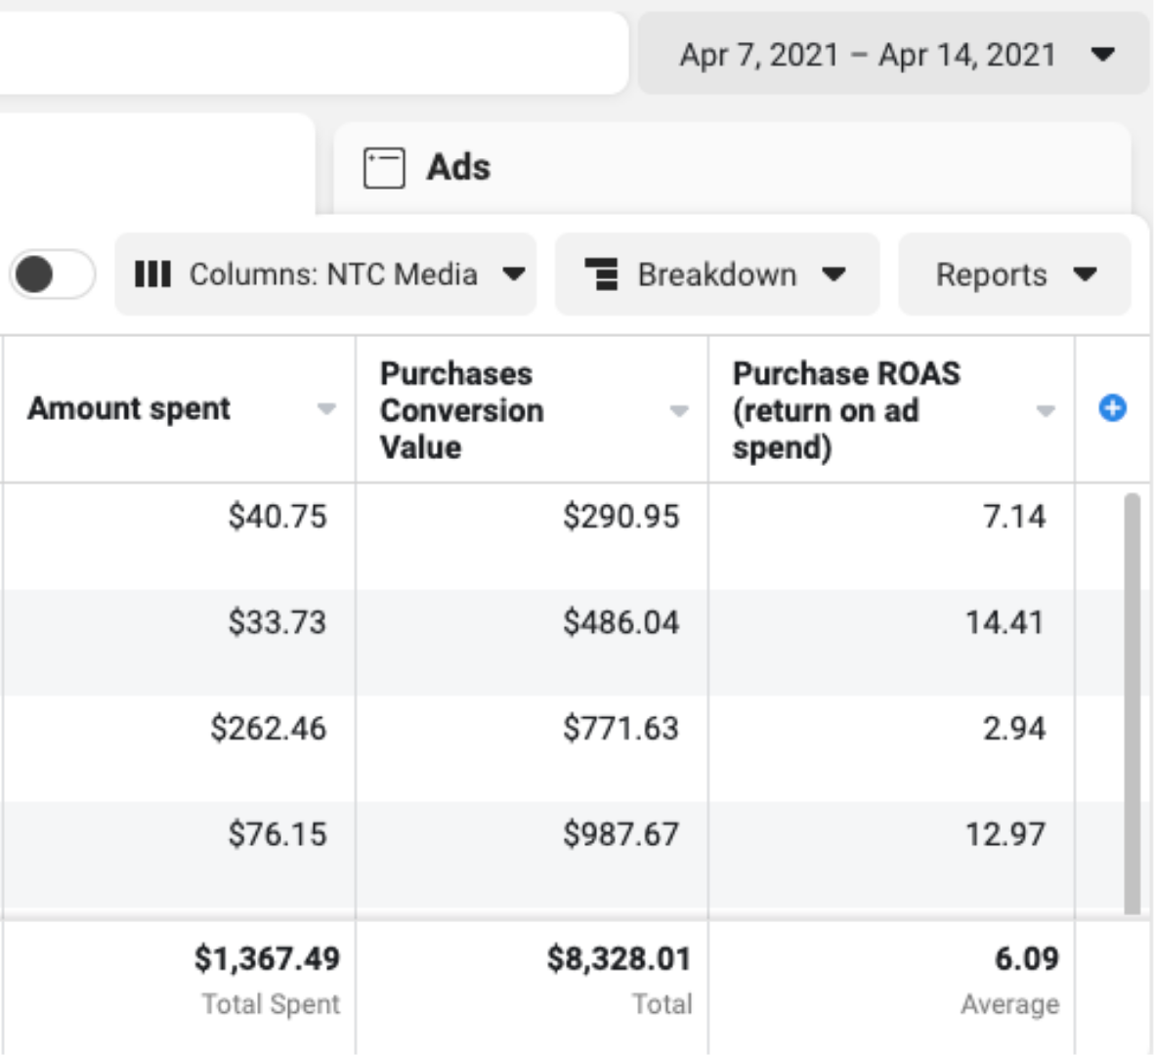
Task: Sort by the Amount spent column header
Action: (129, 408)
